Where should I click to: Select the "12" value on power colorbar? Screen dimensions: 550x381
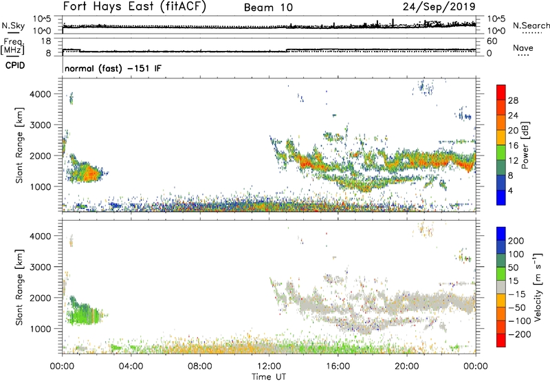click(513, 161)
